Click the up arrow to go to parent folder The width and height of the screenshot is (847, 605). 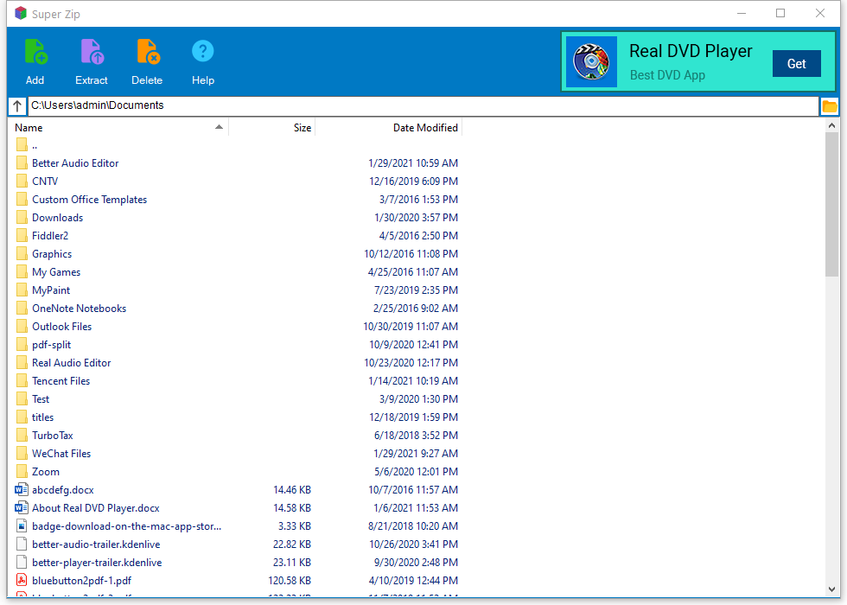pyautogui.click(x=16, y=105)
